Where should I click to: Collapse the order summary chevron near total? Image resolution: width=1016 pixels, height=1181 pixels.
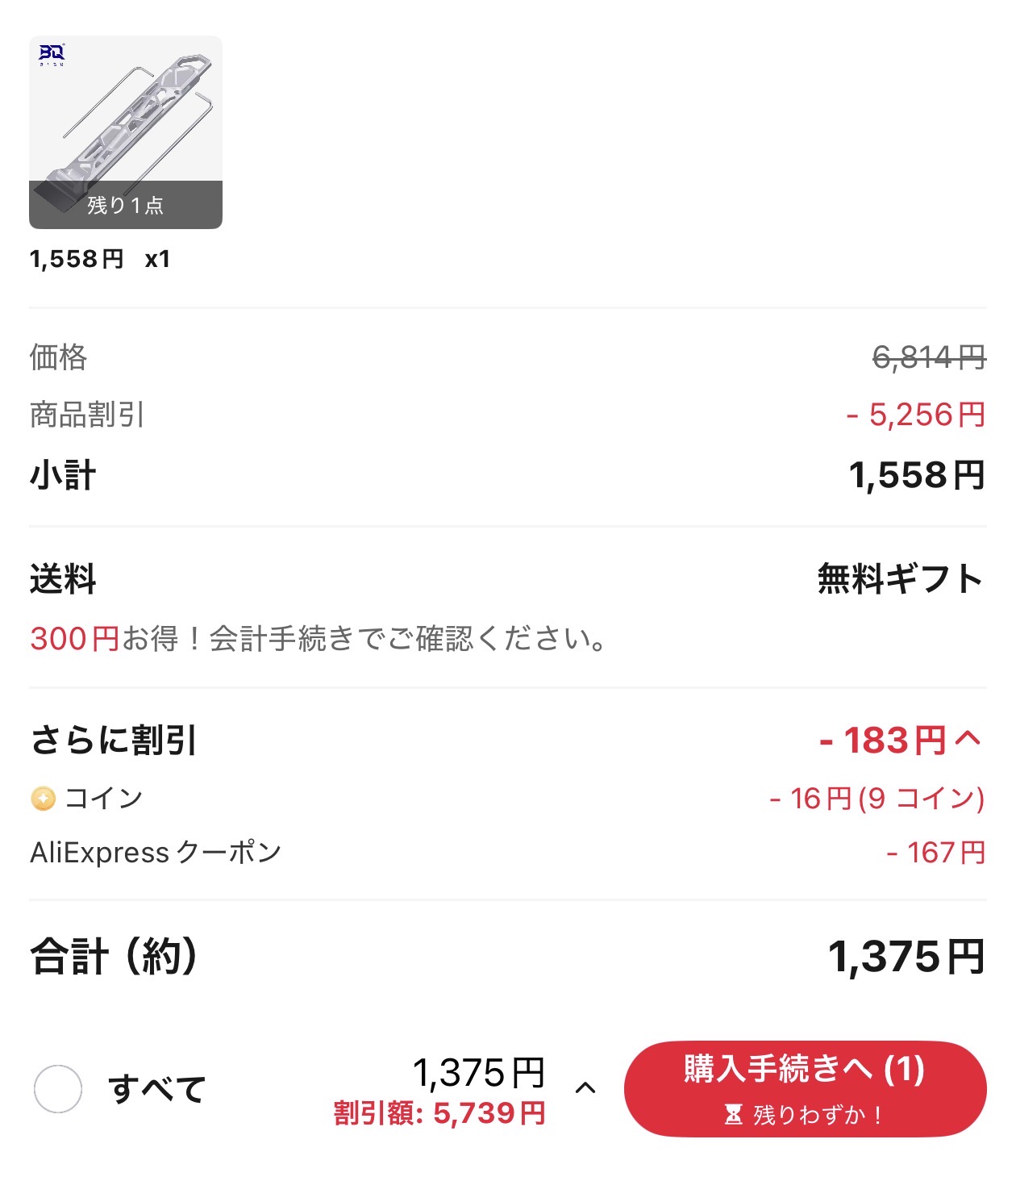tap(585, 1088)
